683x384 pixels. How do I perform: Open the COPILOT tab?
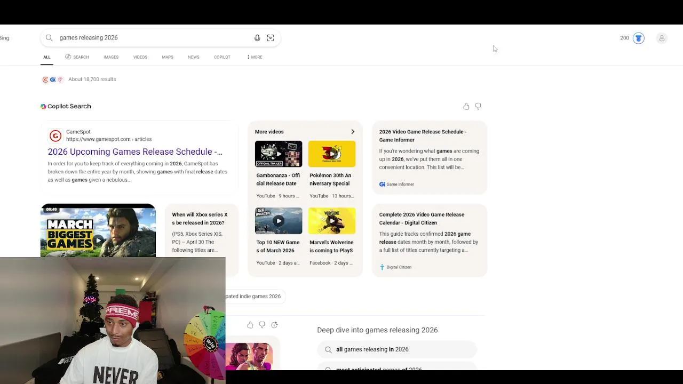coord(222,57)
